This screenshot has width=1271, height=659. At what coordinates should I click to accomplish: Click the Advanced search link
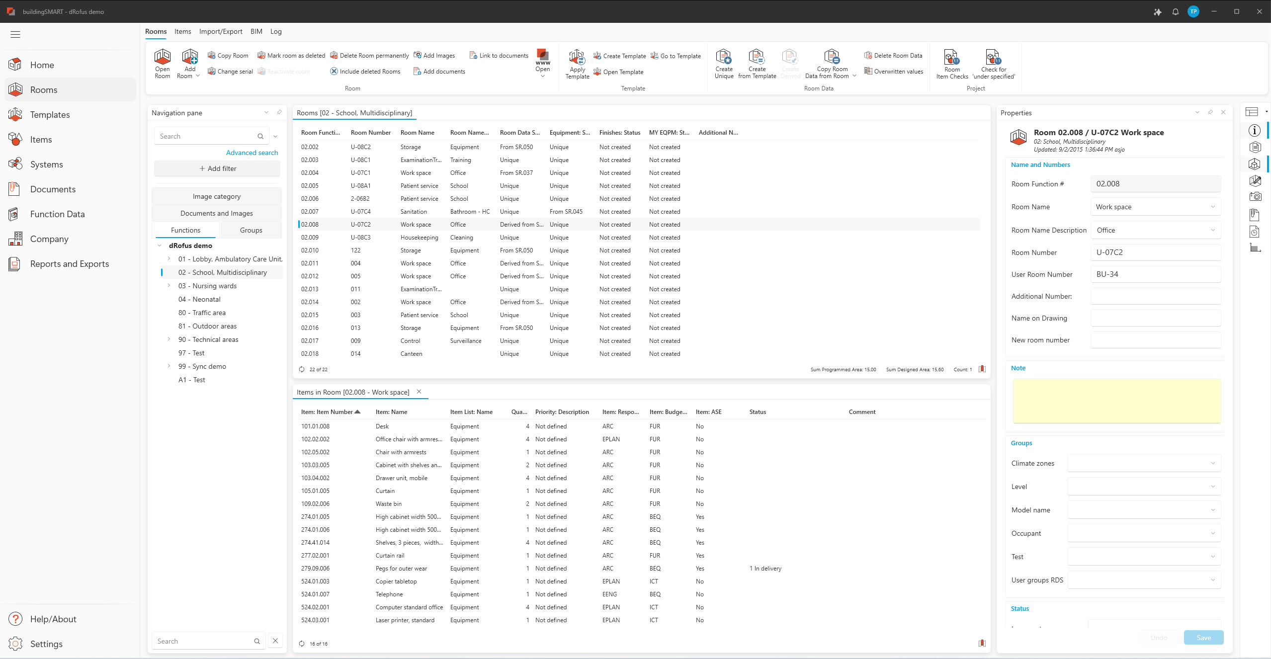[252, 153]
